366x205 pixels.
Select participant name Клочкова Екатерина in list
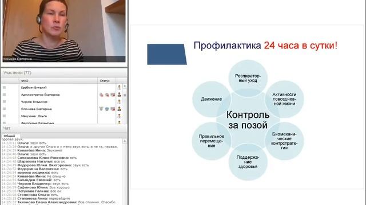36,109
